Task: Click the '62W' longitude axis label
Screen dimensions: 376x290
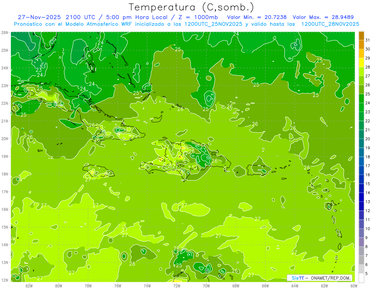Action: tap(324, 286)
